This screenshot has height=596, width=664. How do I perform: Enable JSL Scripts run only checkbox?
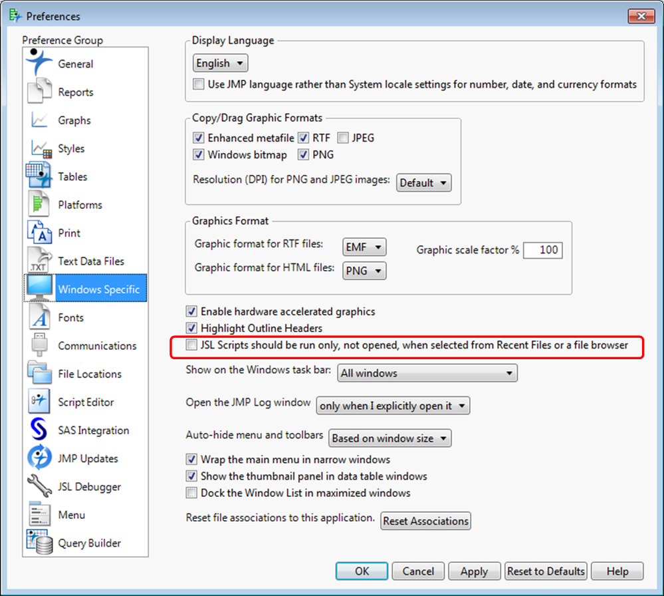(x=191, y=345)
